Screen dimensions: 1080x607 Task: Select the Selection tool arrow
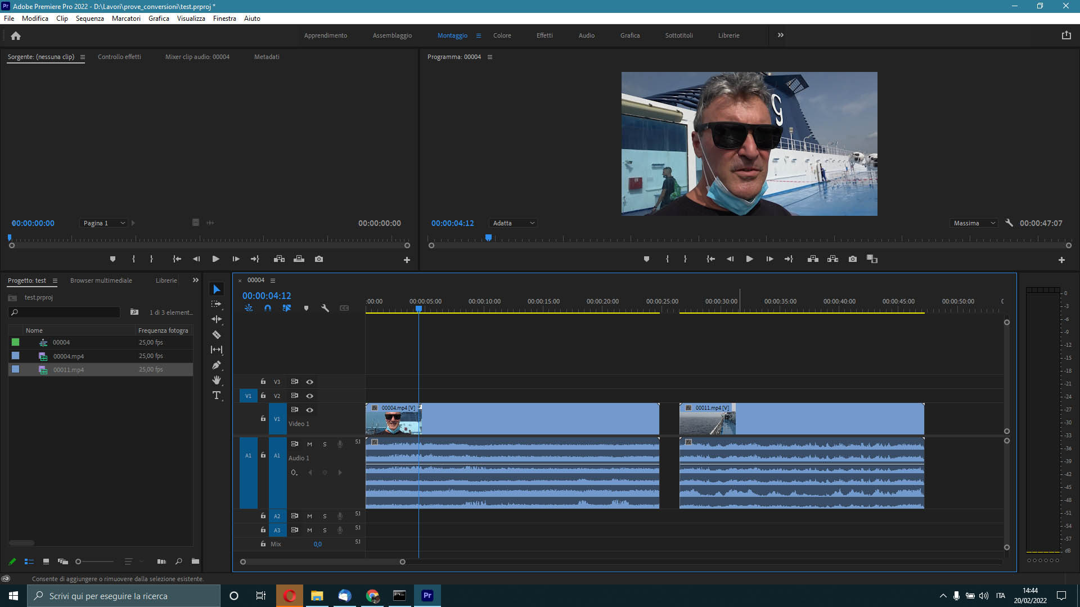tap(217, 289)
